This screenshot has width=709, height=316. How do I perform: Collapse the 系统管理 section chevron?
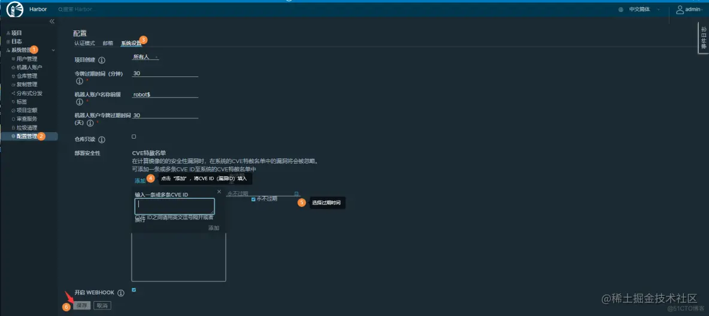(x=53, y=50)
